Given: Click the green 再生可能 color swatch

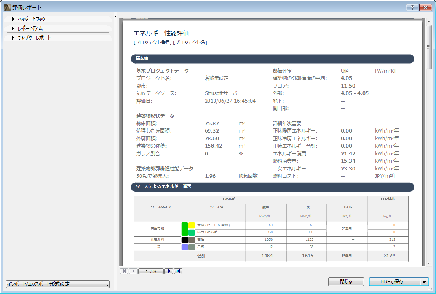Looking at the screenshot, I should [x=185, y=229].
